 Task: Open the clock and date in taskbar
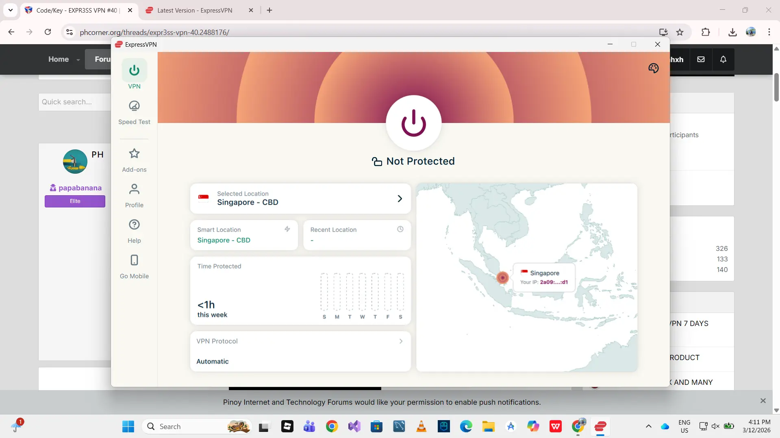pos(756,427)
